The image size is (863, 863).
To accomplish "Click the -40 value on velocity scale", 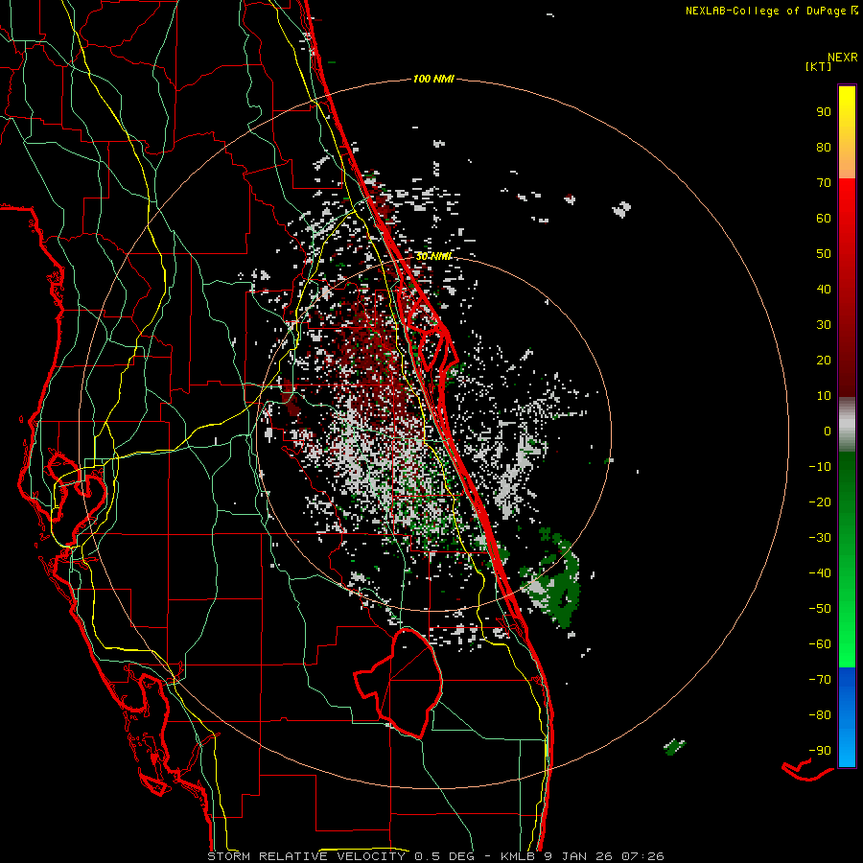I will (820, 573).
